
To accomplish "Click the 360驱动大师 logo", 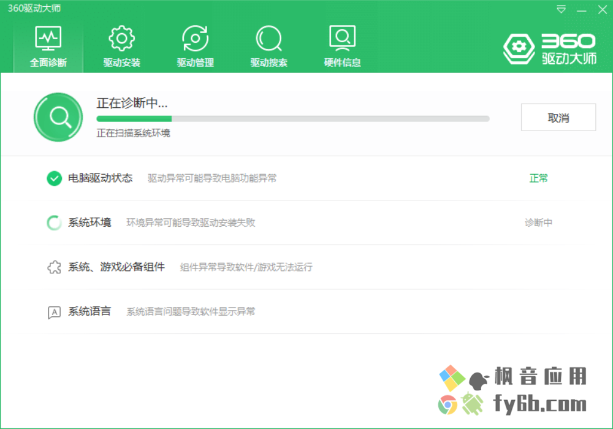I will pos(550,49).
